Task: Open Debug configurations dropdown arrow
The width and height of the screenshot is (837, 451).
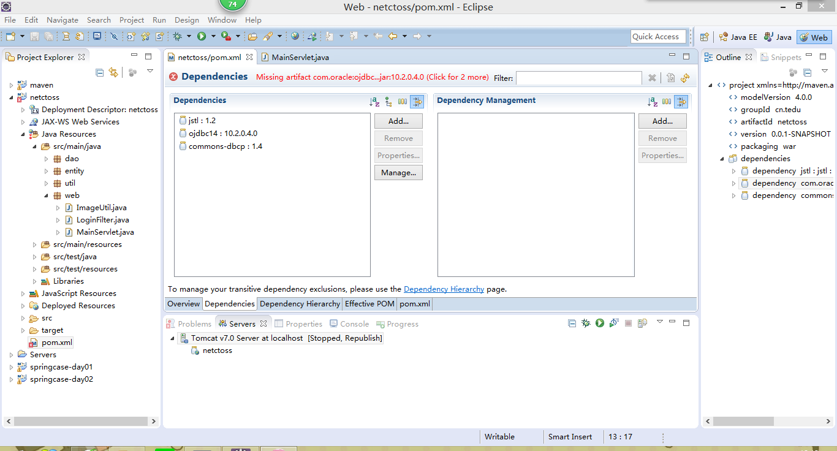Action: pos(189,36)
